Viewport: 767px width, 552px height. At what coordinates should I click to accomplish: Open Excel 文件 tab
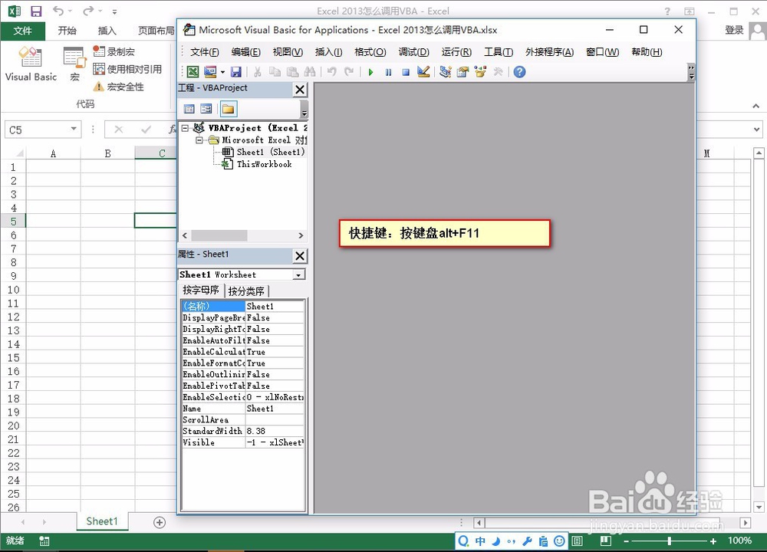click(x=22, y=31)
